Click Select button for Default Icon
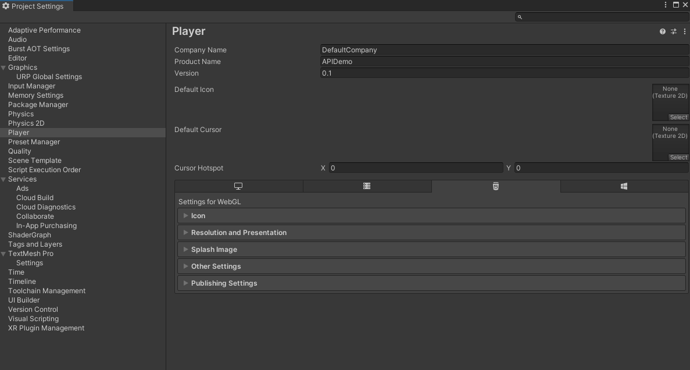This screenshot has width=690, height=370. tap(678, 118)
